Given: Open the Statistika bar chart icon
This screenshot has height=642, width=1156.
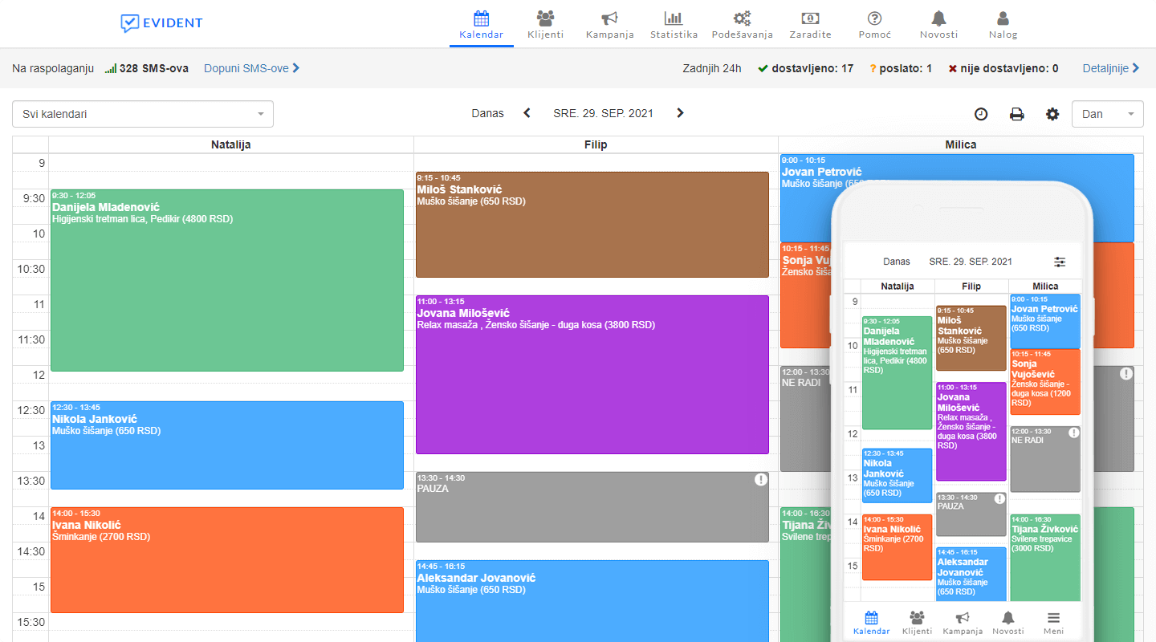Looking at the screenshot, I should (x=673, y=18).
